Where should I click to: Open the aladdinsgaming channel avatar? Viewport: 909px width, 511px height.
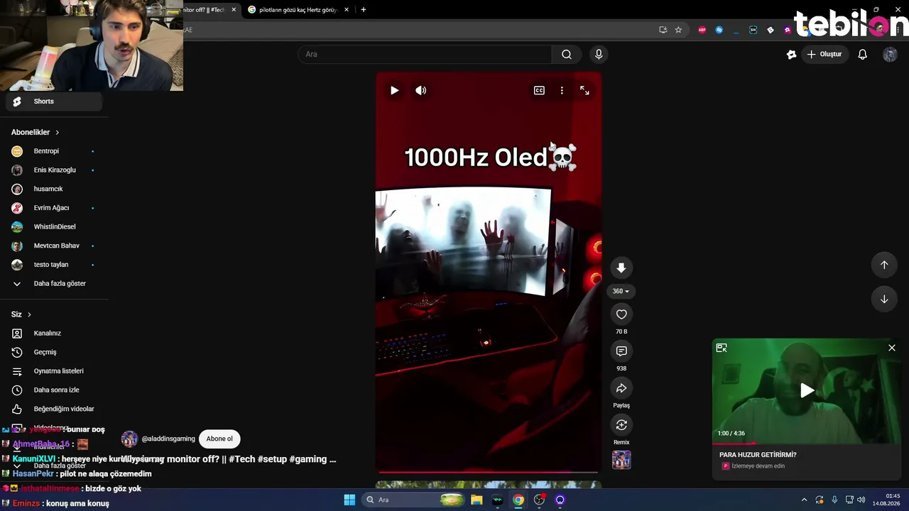click(x=129, y=439)
